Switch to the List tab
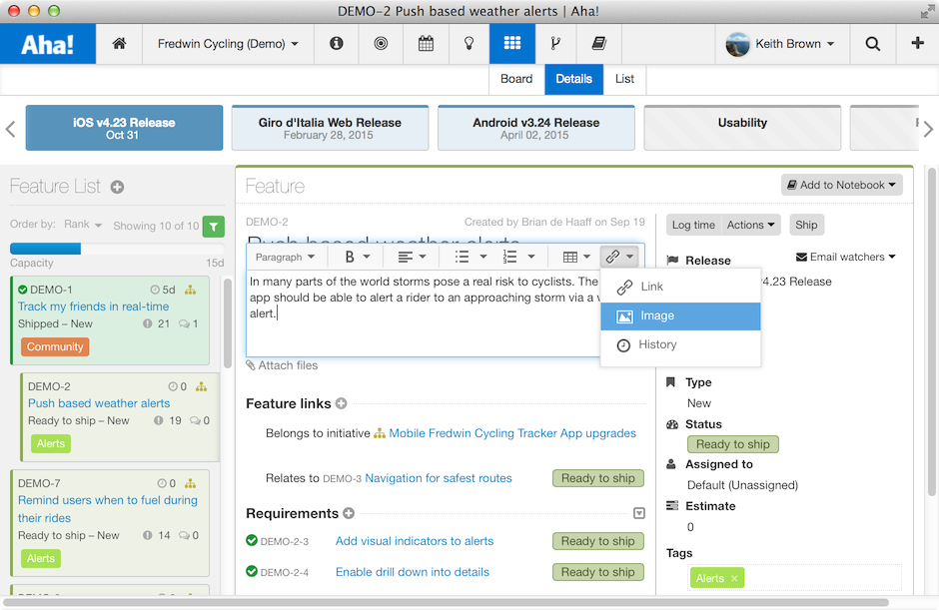The width and height of the screenshot is (939, 610). (624, 79)
